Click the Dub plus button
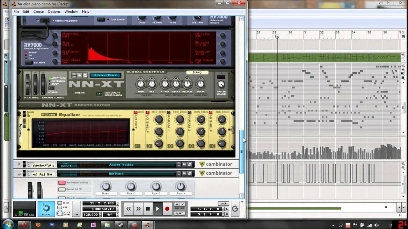The width and height of the screenshot is (408, 229). (x=177, y=204)
